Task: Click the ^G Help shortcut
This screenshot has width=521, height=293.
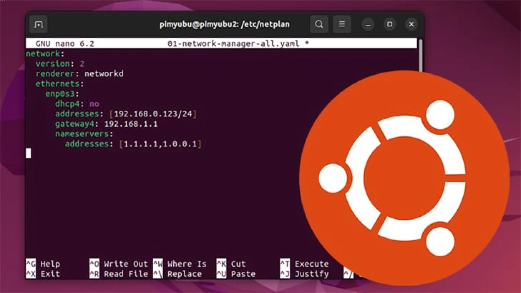Action: point(43,264)
